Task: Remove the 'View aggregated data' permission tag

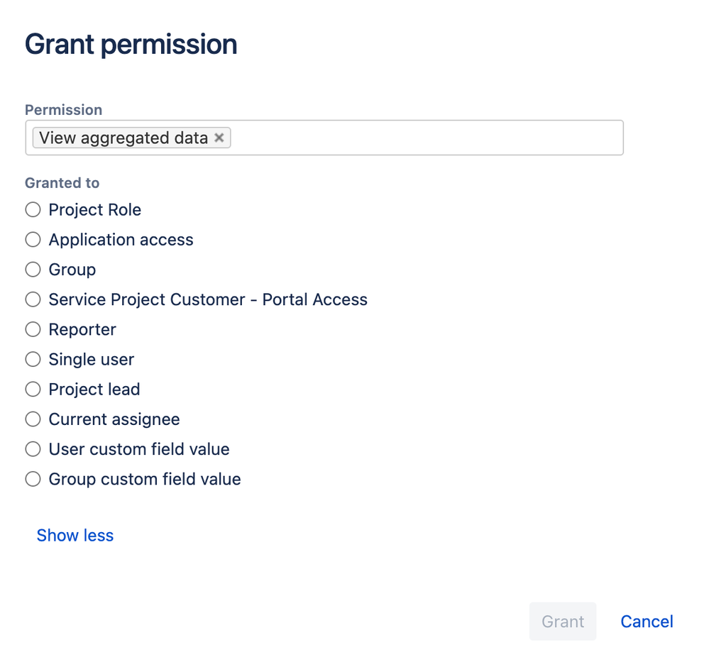Action: [x=219, y=138]
